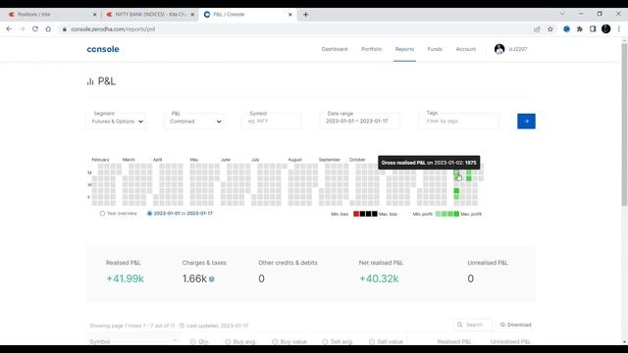Open the Portfolio menu

pos(371,49)
